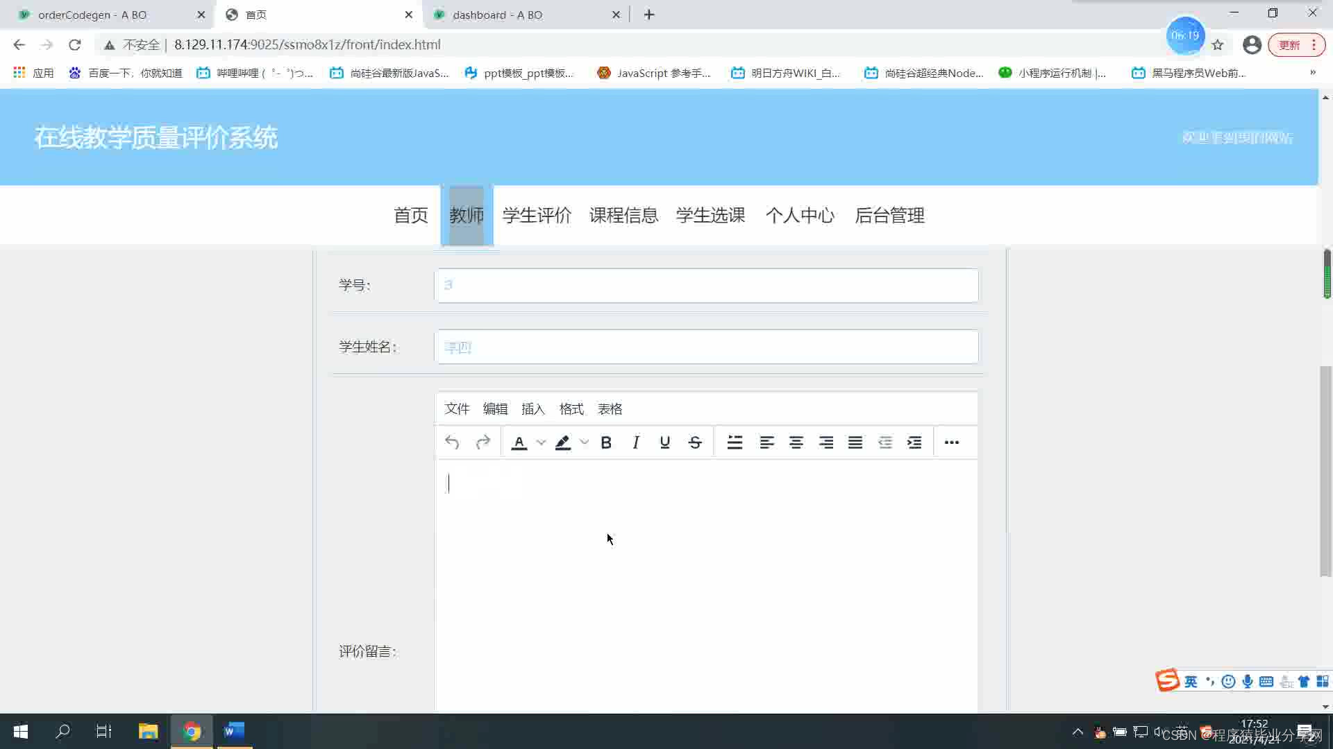Increase indent in the editor toolbar
This screenshot has width=1333, height=749.
coord(914,442)
